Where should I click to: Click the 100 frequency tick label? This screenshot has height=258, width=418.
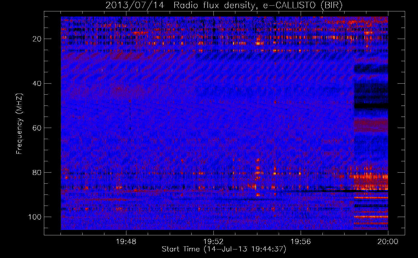point(35,217)
